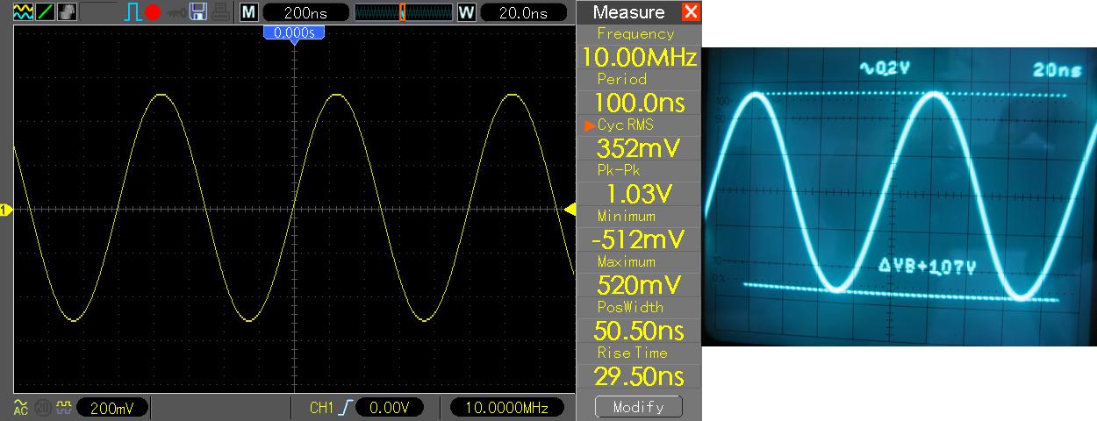Click the ΔVB+1.07V cursor readout
The width and height of the screenshot is (1097, 421).
(x=928, y=266)
